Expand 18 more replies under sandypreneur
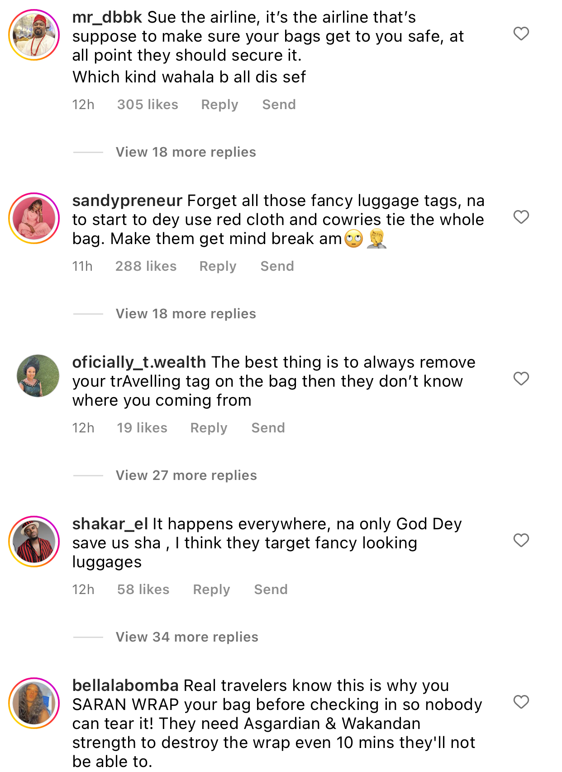 (186, 314)
